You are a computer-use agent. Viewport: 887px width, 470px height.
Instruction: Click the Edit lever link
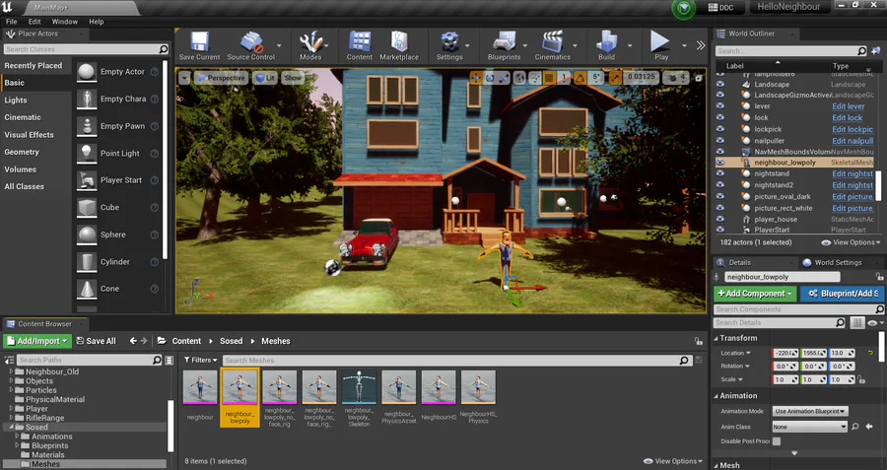tap(848, 106)
